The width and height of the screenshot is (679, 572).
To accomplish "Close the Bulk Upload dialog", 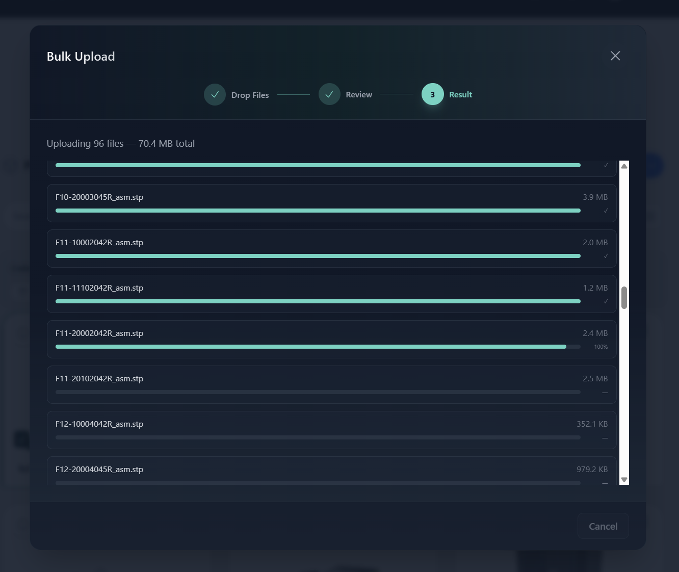I will pyautogui.click(x=615, y=56).
